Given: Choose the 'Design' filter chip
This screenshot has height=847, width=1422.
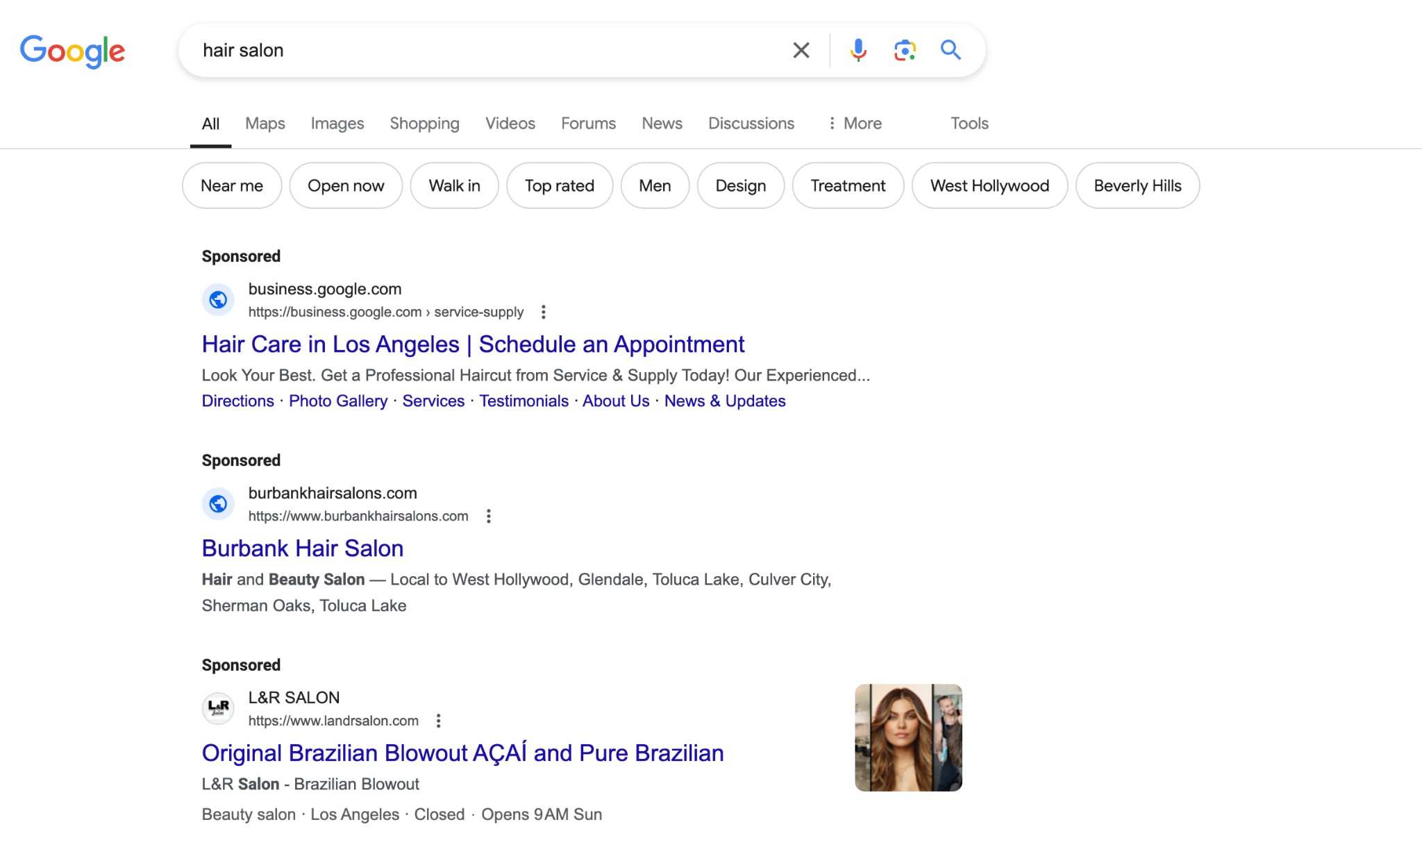Looking at the screenshot, I should click(741, 185).
